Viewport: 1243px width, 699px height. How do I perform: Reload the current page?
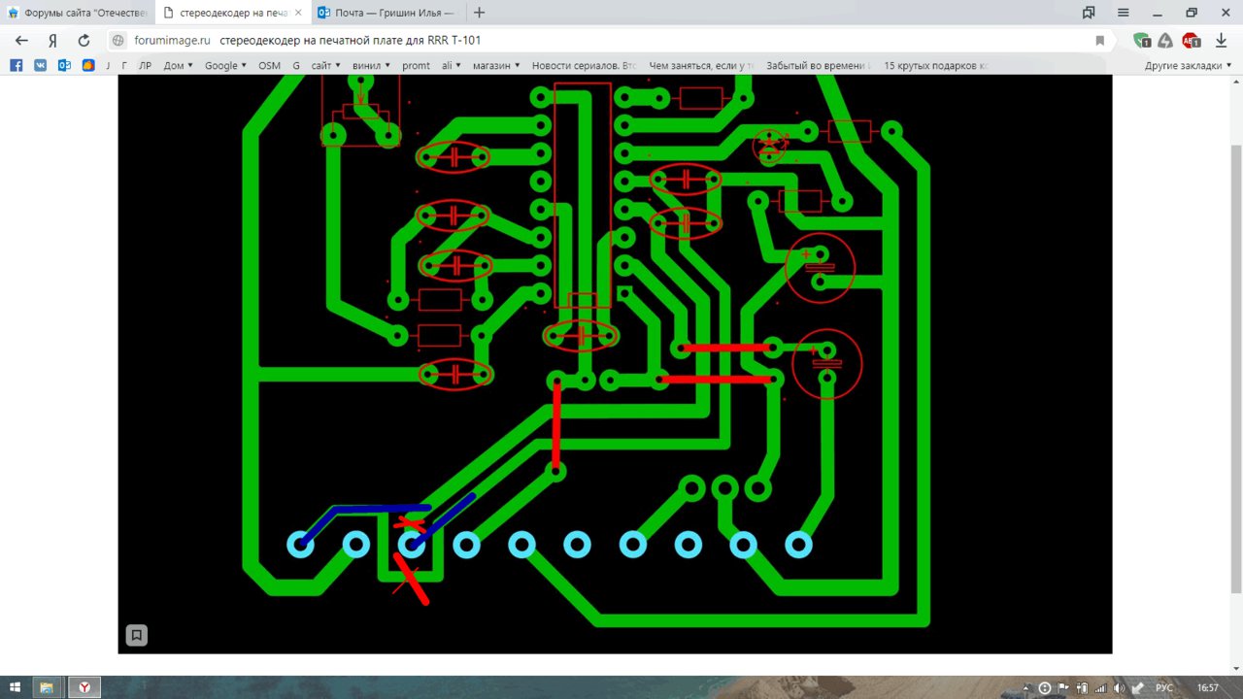coord(84,41)
